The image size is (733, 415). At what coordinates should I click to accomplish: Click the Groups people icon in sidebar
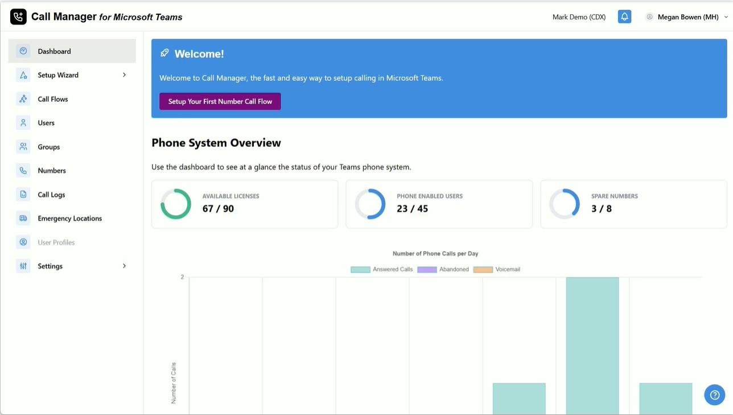tap(23, 147)
